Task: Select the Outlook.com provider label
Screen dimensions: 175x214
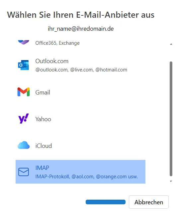Action: [52, 61]
